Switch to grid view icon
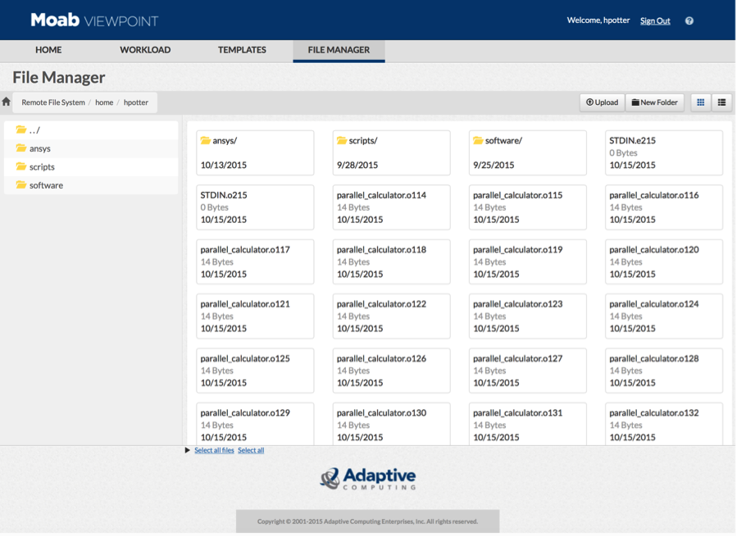 pos(700,102)
